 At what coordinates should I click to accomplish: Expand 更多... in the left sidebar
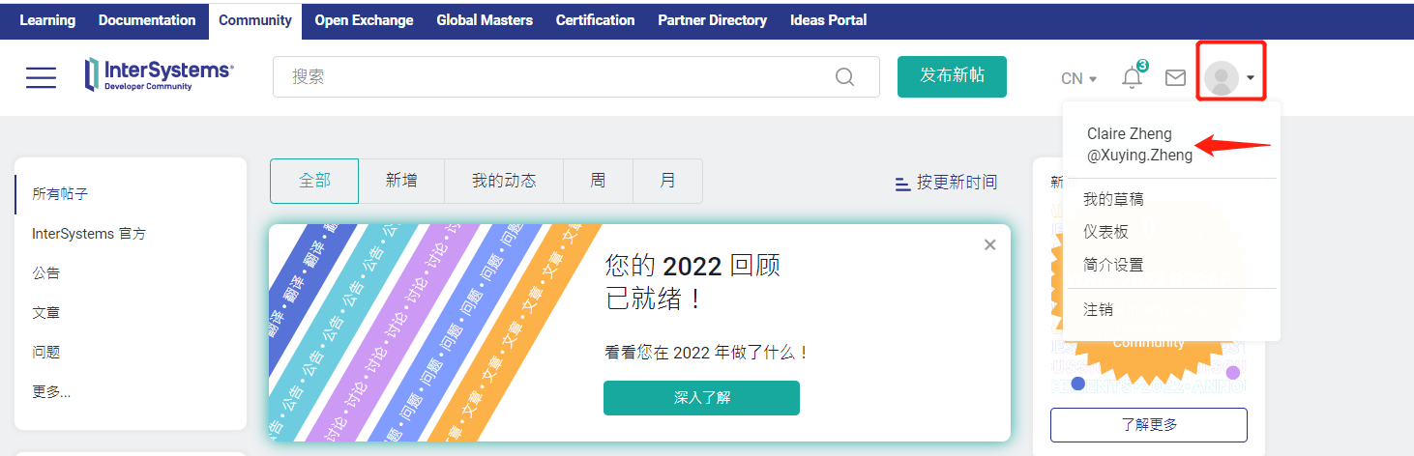[51, 391]
